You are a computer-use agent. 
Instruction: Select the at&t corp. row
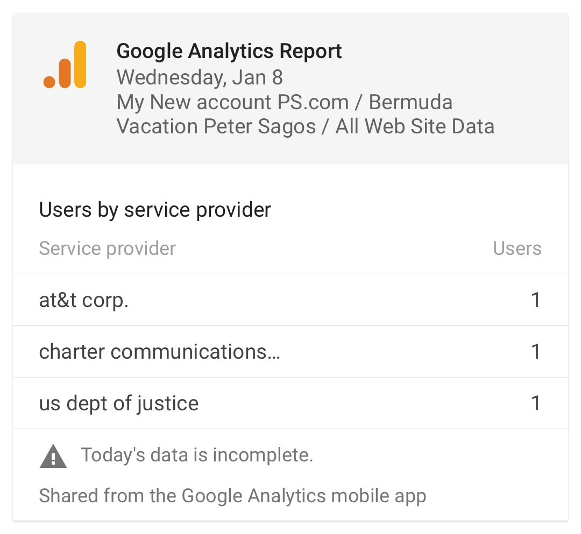click(290, 300)
